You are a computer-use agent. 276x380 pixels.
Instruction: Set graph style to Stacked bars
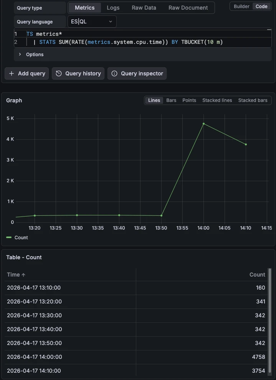coord(253,100)
